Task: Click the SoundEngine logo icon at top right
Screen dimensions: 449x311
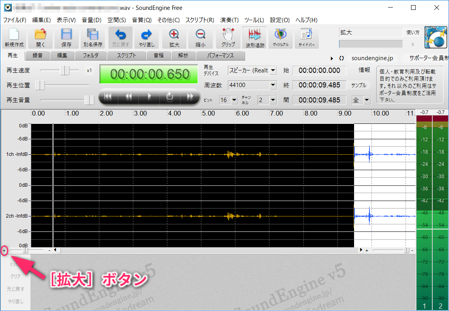Action: click(x=436, y=38)
